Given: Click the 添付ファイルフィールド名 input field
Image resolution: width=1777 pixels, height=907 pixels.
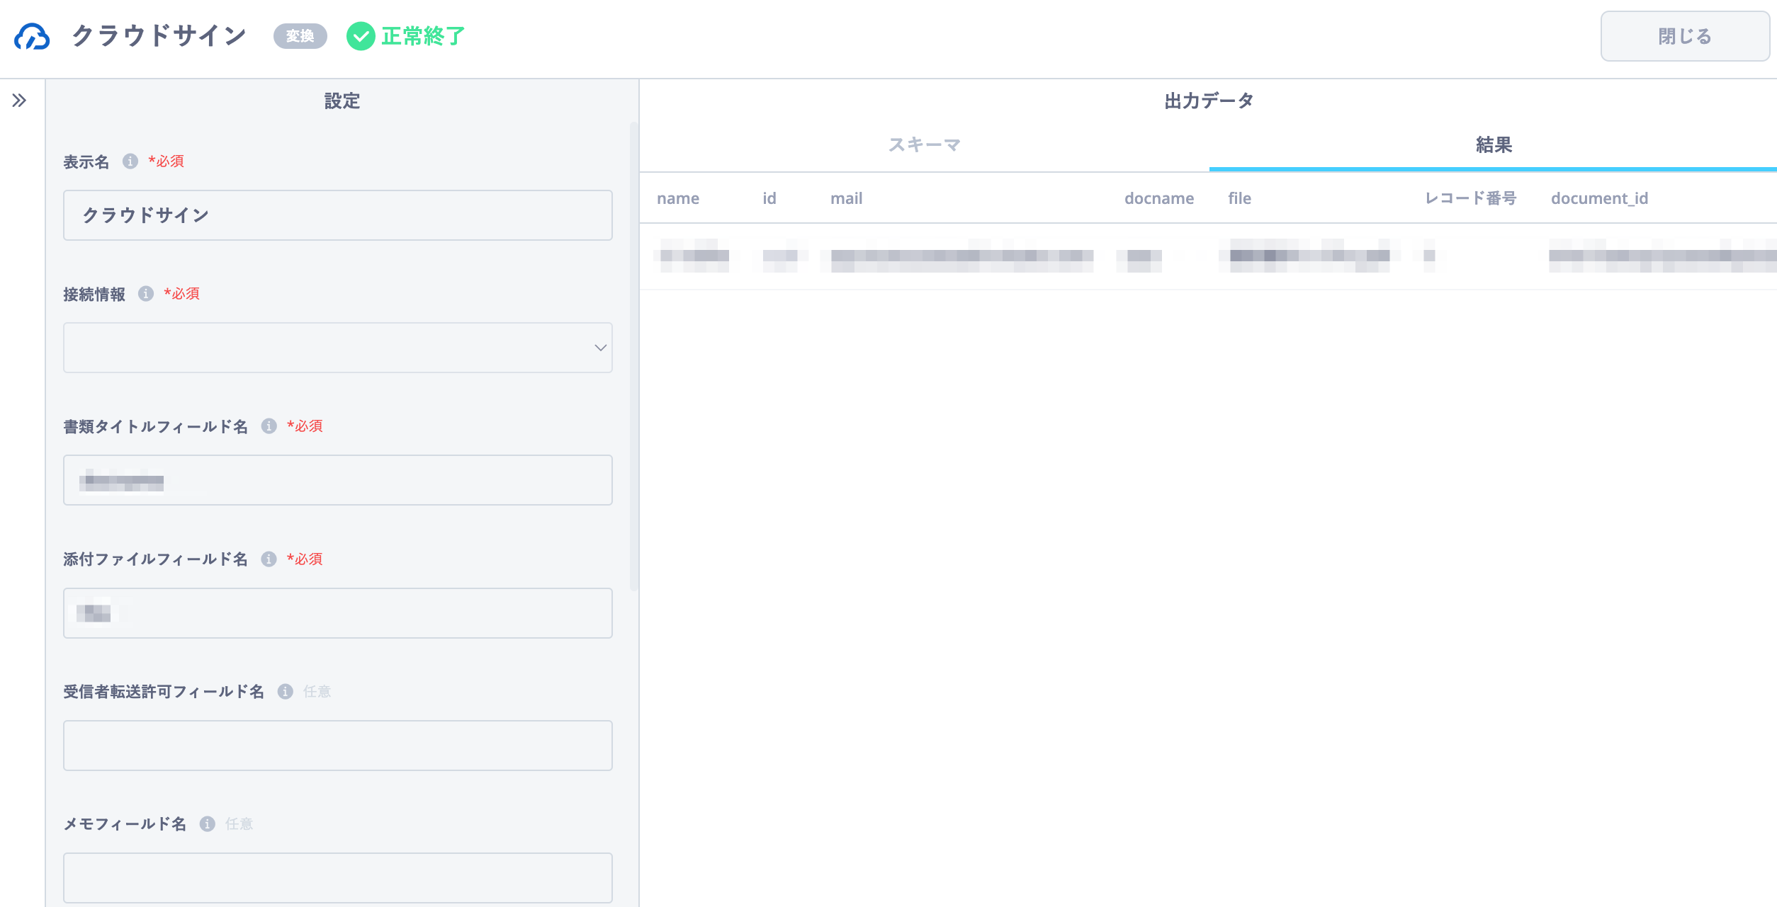Looking at the screenshot, I should click(x=338, y=613).
